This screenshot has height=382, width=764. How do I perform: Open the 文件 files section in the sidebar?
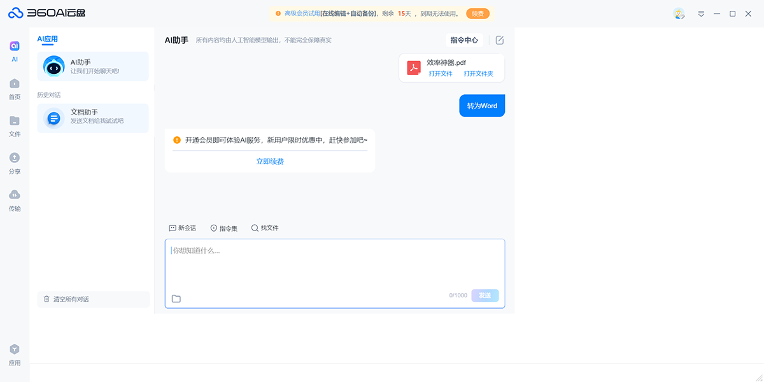pyautogui.click(x=14, y=126)
